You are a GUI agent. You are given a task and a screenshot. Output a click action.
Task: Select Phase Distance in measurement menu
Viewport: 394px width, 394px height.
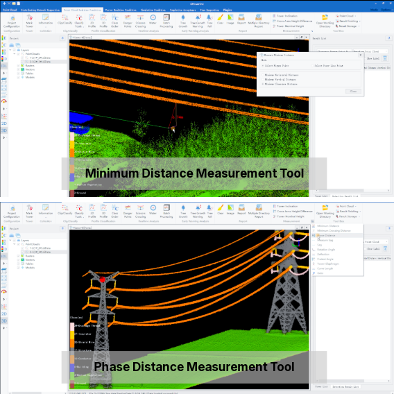tap(337, 235)
